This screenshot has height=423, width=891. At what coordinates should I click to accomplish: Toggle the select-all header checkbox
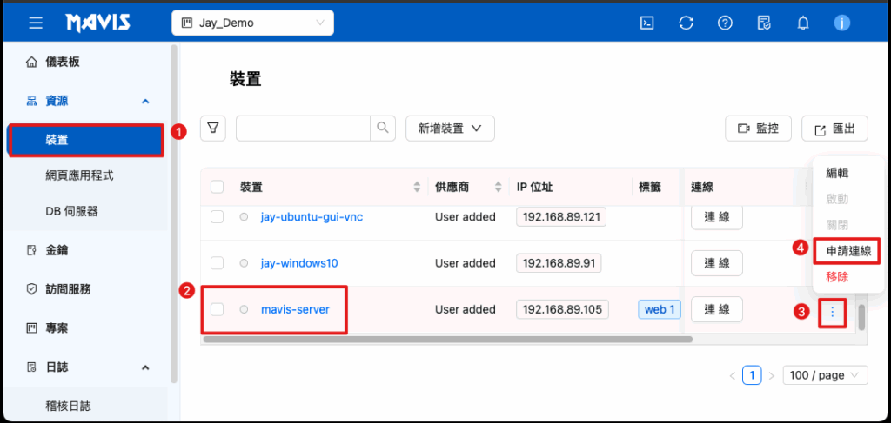(x=218, y=187)
